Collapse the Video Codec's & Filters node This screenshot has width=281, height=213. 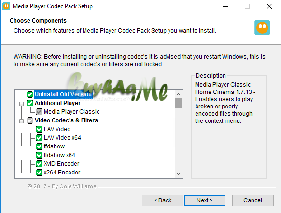tap(21, 121)
